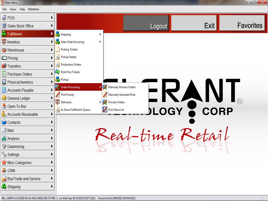Select Process Orders menu entry
This screenshot has height=201, width=268.
pyautogui.click(x=125, y=102)
